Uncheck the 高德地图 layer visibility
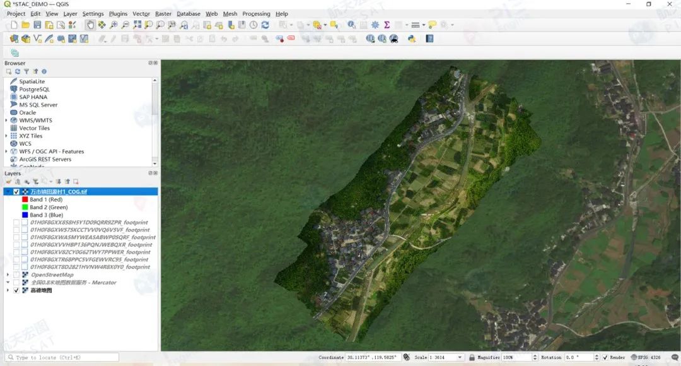681x366 pixels. tap(16, 290)
